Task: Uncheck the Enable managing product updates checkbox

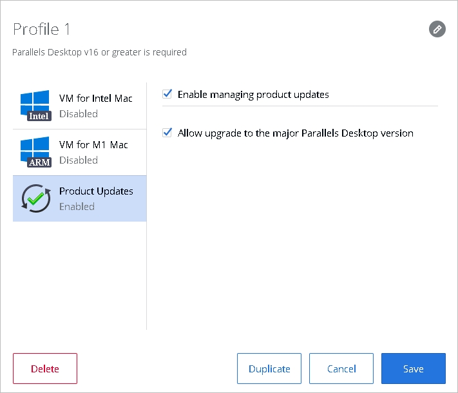Action: pos(167,94)
